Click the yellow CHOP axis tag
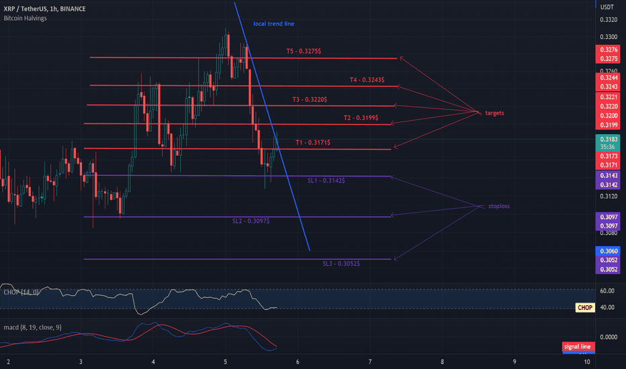The width and height of the screenshot is (626, 369). coord(585,307)
